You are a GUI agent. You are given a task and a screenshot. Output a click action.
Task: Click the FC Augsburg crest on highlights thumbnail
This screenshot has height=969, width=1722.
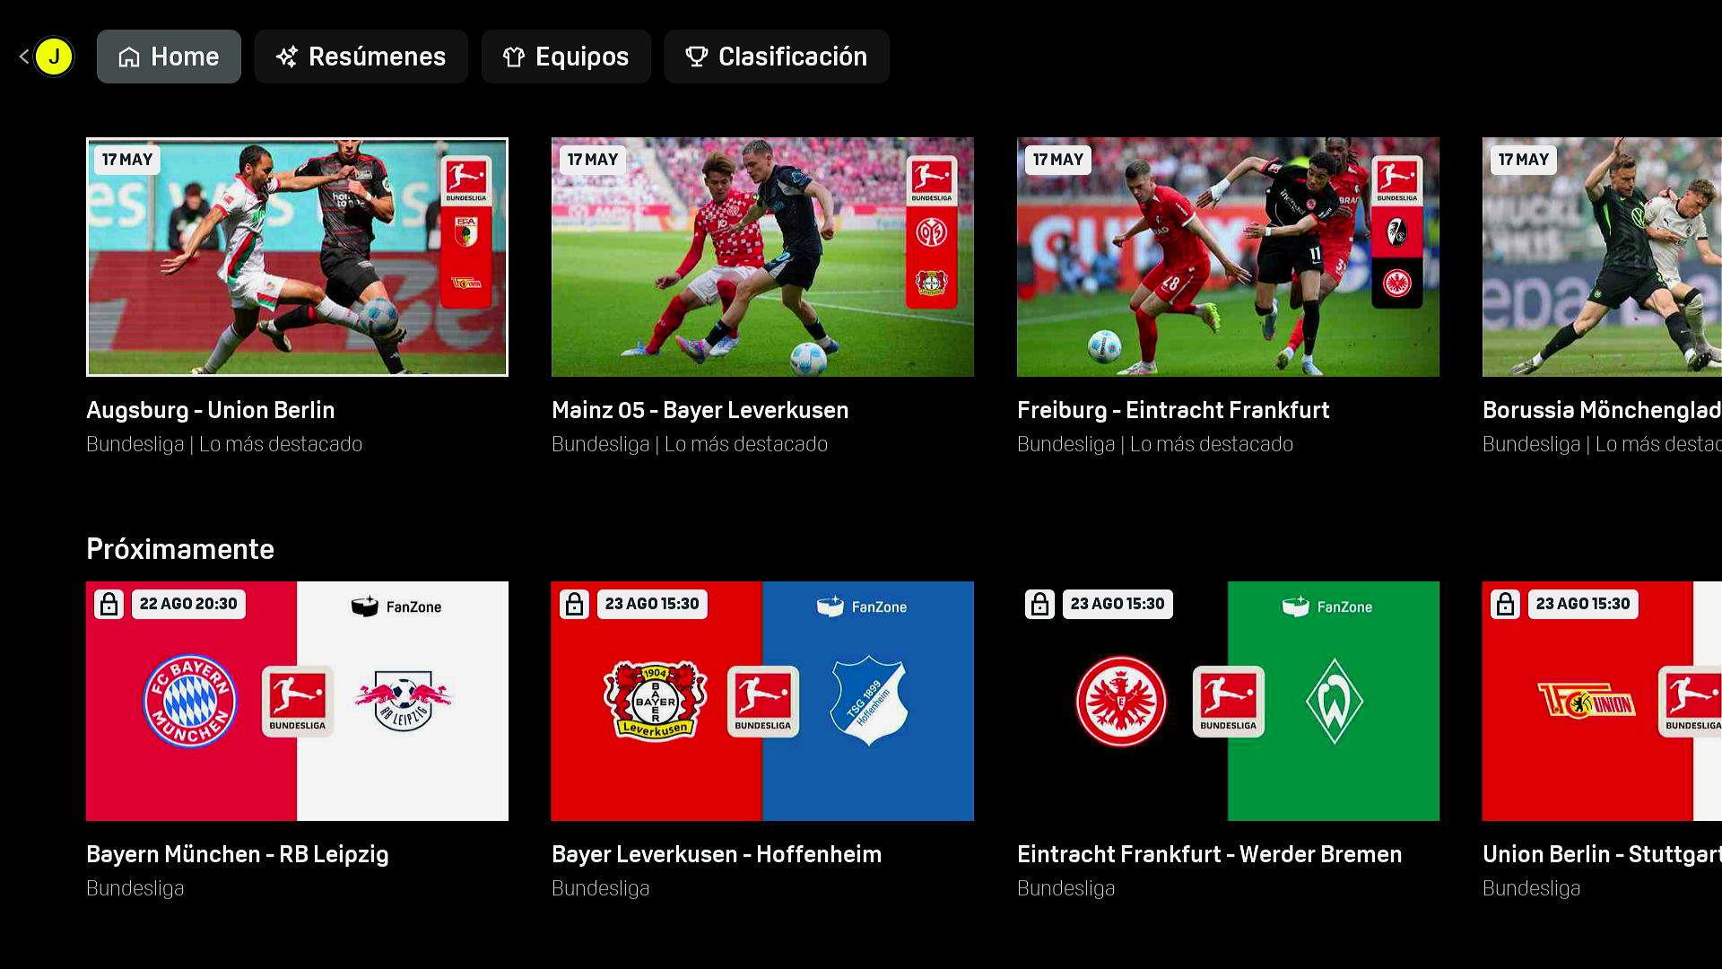click(x=466, y=233)
